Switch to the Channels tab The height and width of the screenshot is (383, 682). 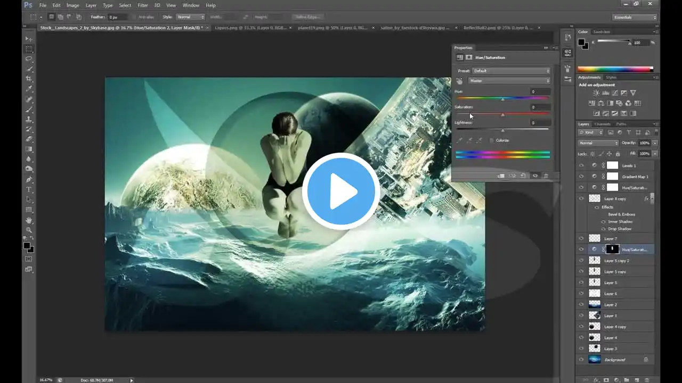tap(602, 124)
